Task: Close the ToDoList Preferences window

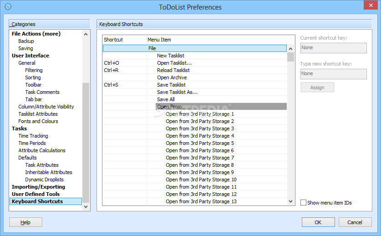Action: click(x=371, y=5)
